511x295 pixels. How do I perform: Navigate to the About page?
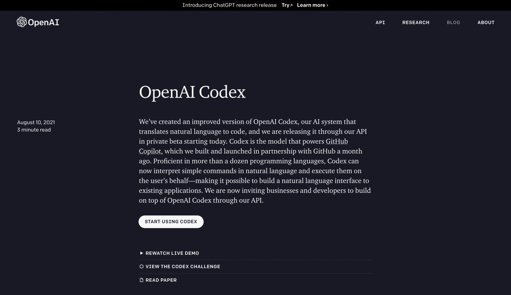(486, 23)
